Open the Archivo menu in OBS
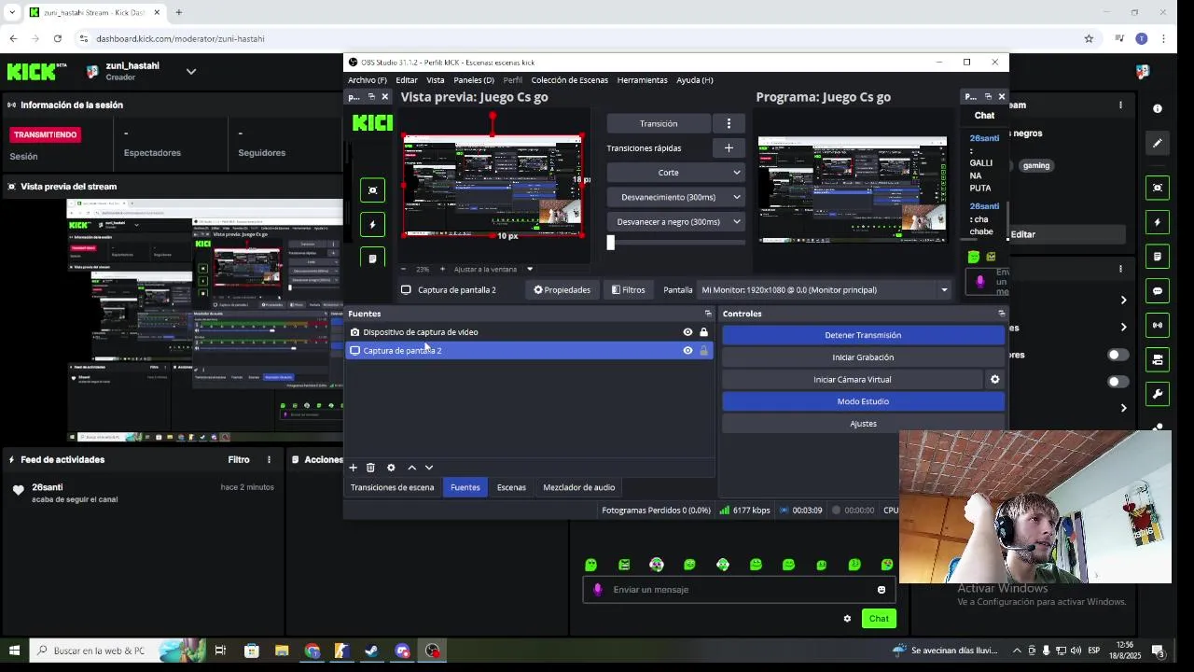This screenshot has width=1194, height=672. (367, 80)
